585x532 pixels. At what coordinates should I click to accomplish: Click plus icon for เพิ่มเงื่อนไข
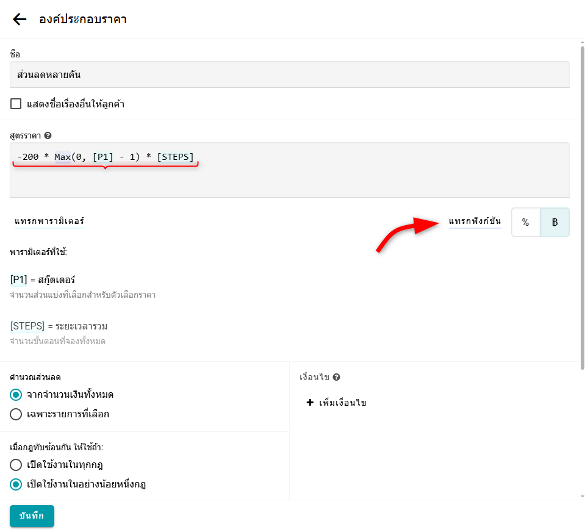click(310, 403)
